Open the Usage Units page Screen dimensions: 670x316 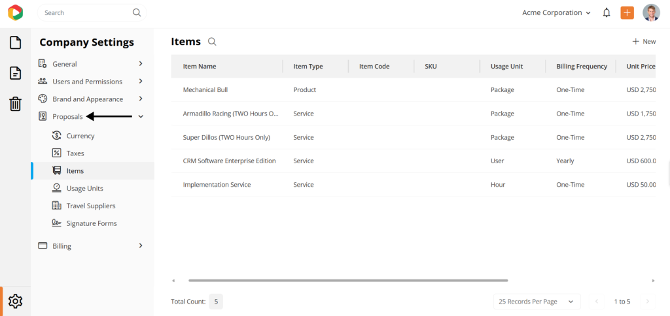pyautogui.click(x=84, y=188)
